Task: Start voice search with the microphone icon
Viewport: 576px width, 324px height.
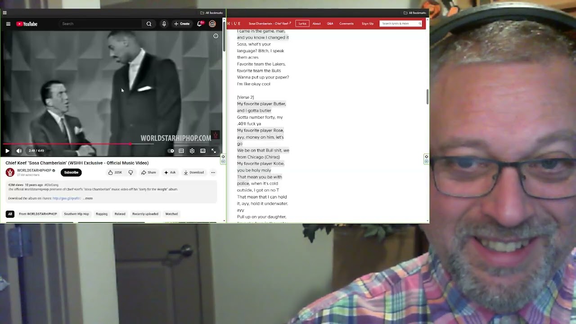Action: [164, 24]
